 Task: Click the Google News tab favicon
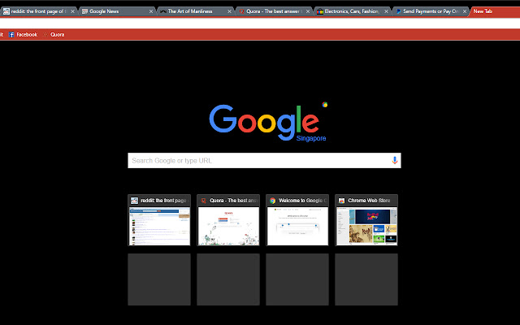tap(84, 11)
